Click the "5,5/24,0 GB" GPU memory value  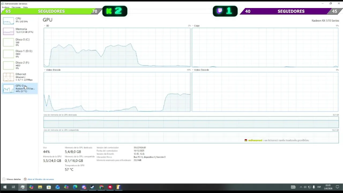[x=52, y=161]
